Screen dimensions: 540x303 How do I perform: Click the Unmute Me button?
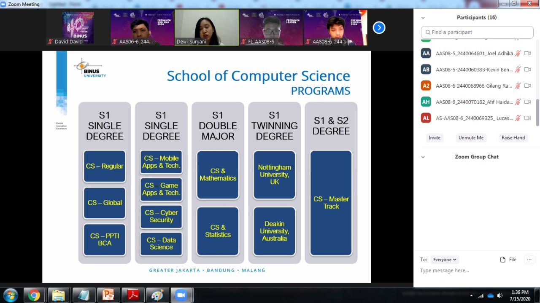point(471,138)
